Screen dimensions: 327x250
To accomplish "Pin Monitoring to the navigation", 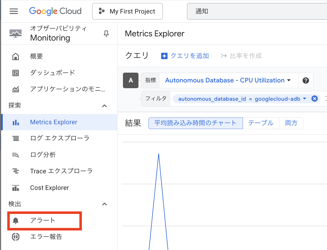I will tap(106, 34).
